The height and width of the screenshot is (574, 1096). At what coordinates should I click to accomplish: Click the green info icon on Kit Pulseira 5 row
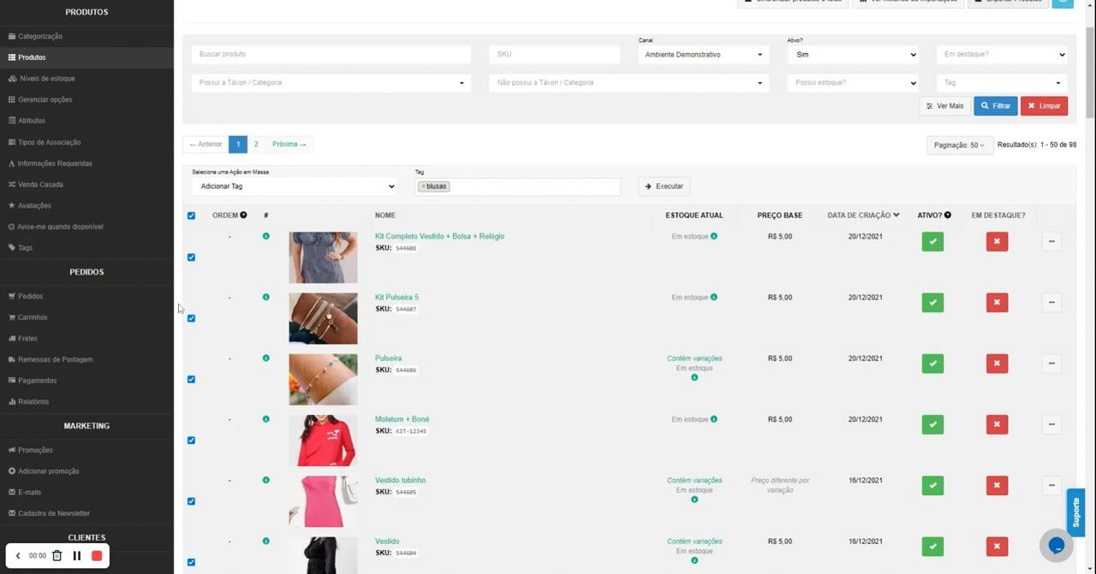pyautogui.click(x=266, y=297)
